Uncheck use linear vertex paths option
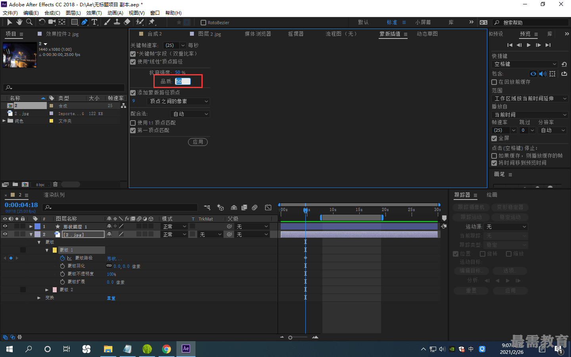This screenshot has height=357, width=571. 133,62
